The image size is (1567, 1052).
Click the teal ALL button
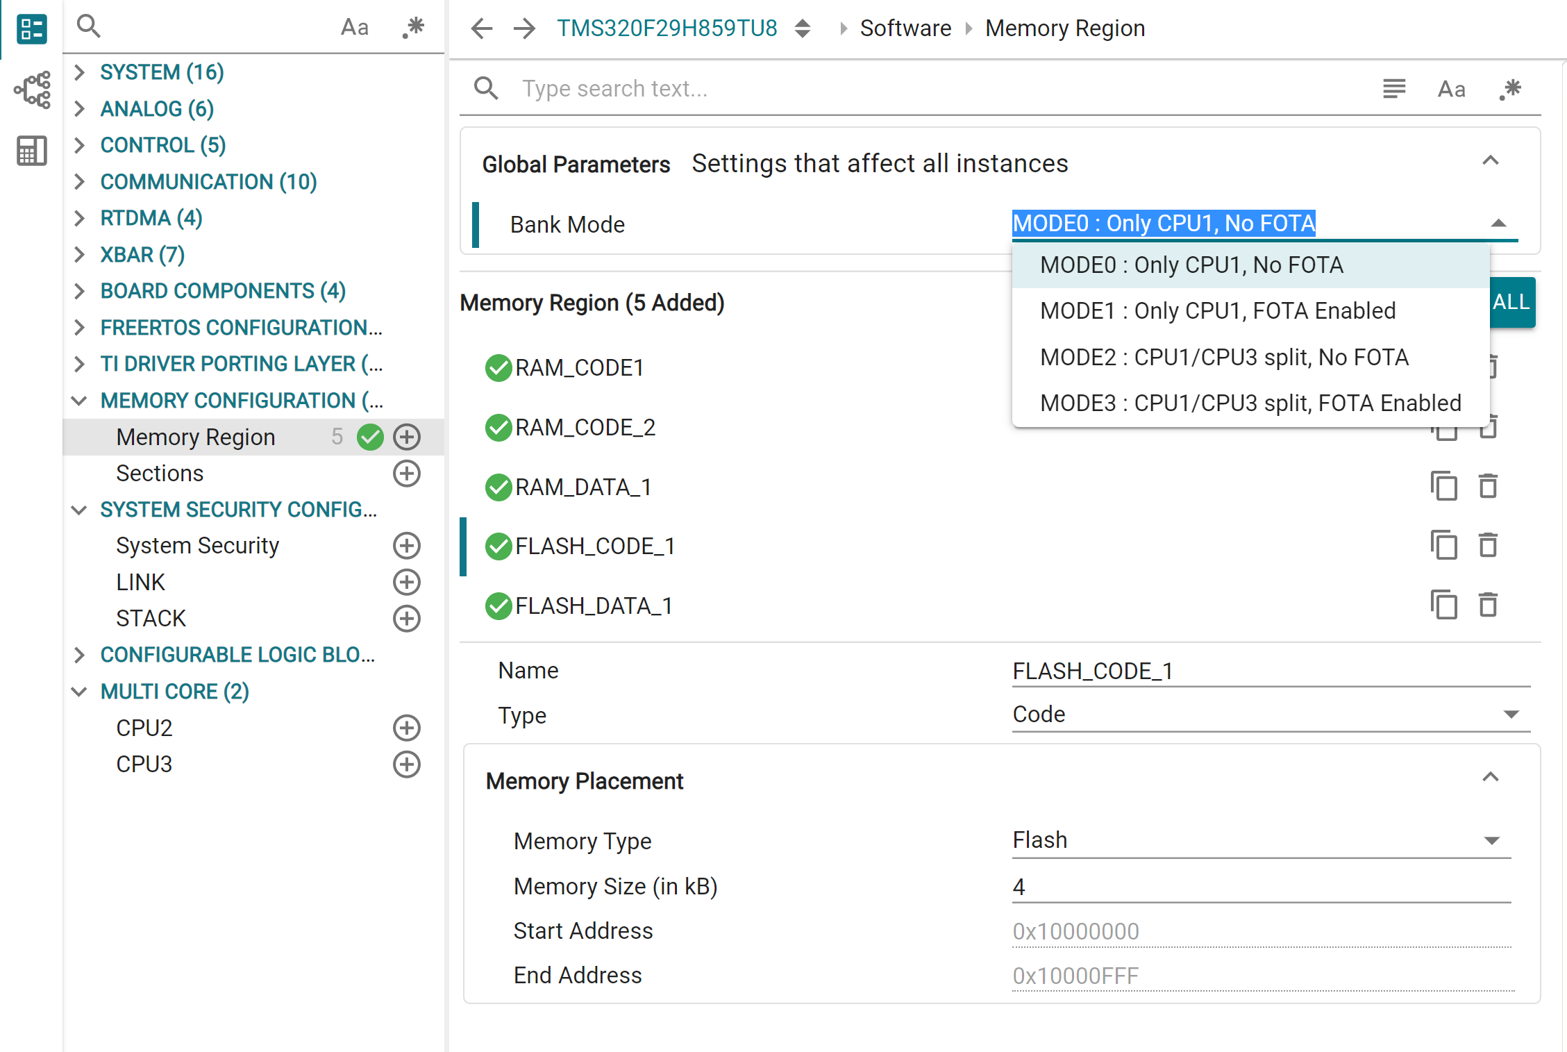click(1511, 302)
